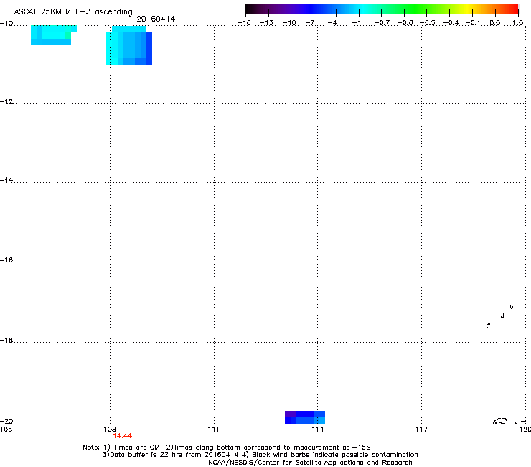
Task: Click the NOAA/NESDIS Center credit line
Action: point(310,463)
